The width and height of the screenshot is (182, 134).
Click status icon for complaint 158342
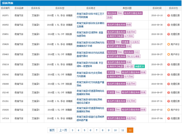click(169, 75)
